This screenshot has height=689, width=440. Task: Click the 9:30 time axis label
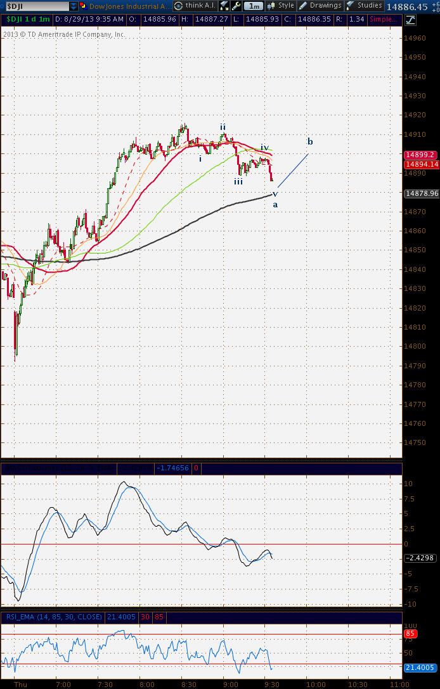(271, 685)
